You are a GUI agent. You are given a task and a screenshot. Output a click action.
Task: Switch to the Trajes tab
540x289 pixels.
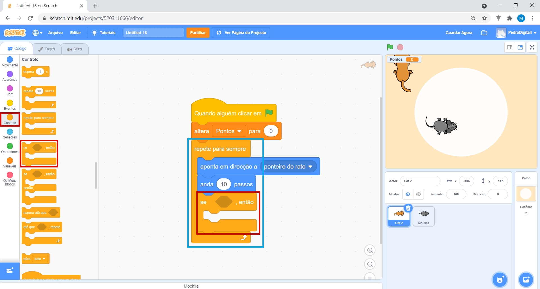[47, 49]
